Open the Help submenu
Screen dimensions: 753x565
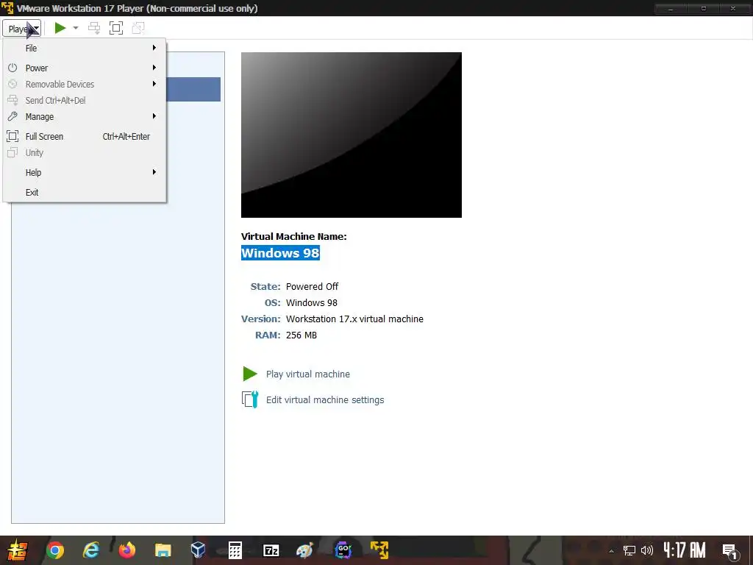tap(85, 172)
